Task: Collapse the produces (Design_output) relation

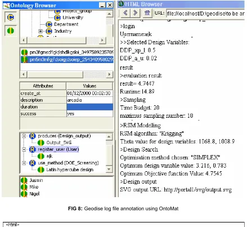Action: pyautogui.click(x=24, y=136)
